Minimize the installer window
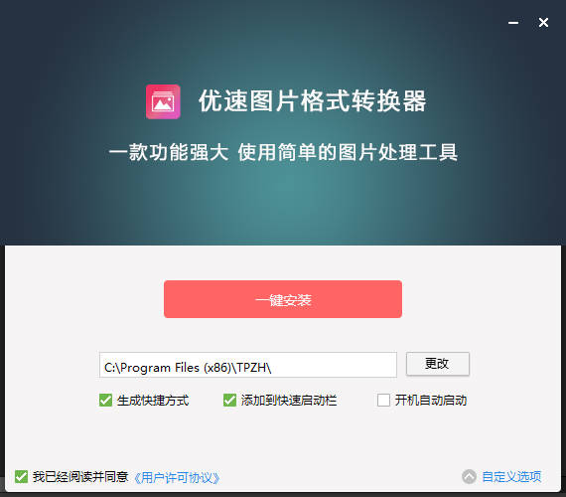The image size is (566, 497). pos(513,23)
